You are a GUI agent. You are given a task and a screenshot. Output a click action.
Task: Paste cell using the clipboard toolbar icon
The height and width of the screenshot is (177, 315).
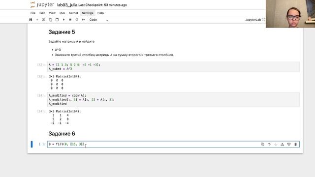pyautogui.click(x=57, y=20)
